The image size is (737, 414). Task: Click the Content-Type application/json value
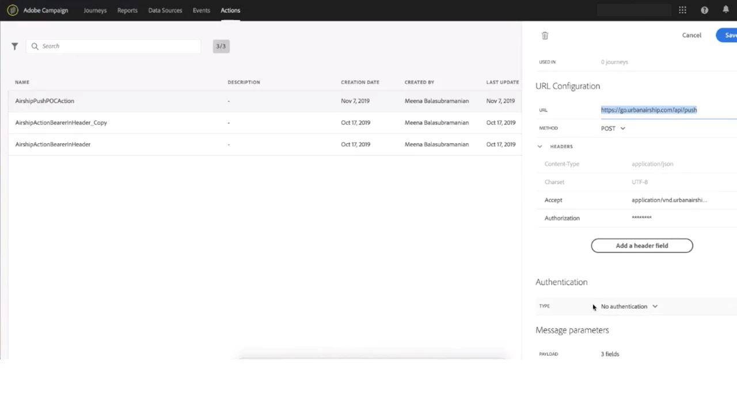click(x=652, y=164)
